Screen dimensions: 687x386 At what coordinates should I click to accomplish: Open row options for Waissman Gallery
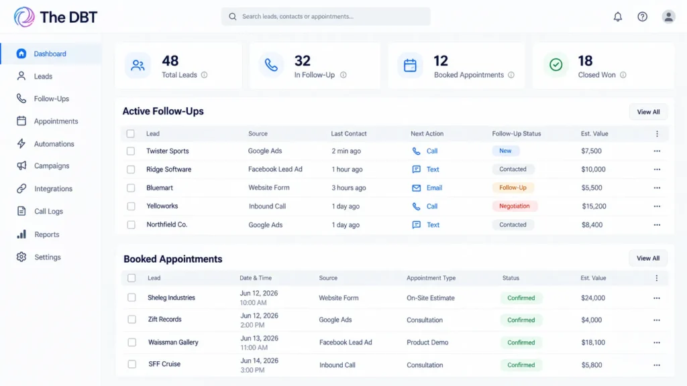pyautogui.click(x=656, y=342)
